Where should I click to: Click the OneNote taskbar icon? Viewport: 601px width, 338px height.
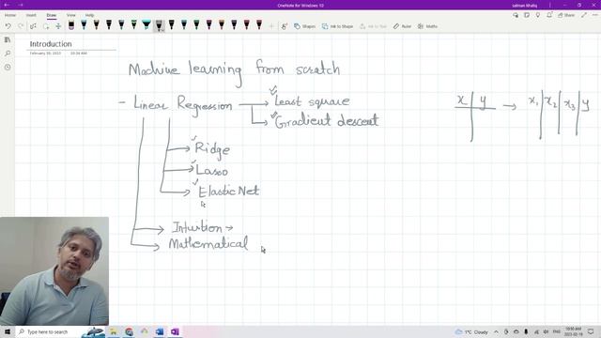coord(176,331)
